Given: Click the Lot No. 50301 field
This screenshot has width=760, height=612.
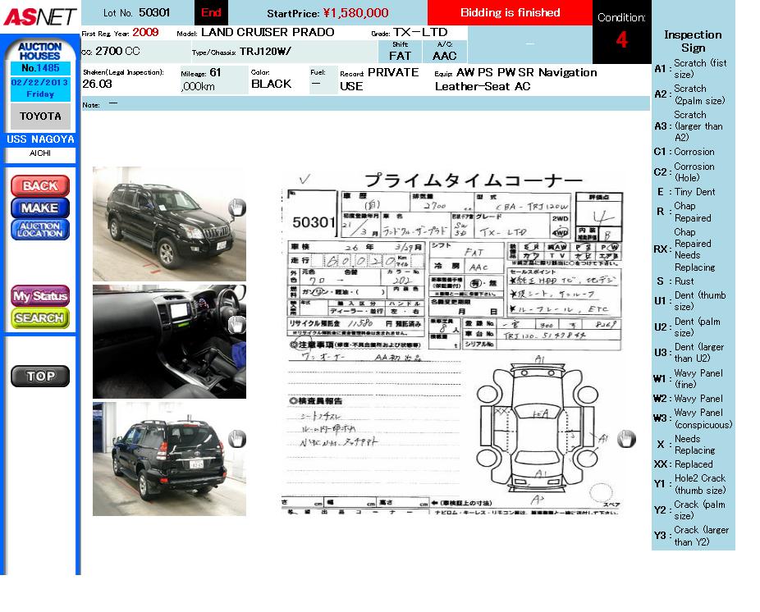Looking at the screenshot, I should (137, 13).
